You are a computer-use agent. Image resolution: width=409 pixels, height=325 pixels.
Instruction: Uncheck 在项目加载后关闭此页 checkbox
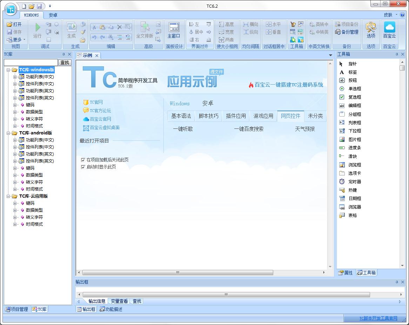pos(83,160)
